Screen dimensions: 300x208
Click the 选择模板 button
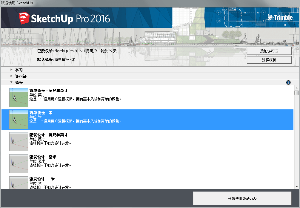[269, 60]
